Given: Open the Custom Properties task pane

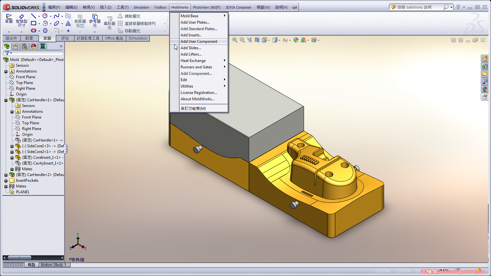Looking at the screenshot, I should coord(485,97).
